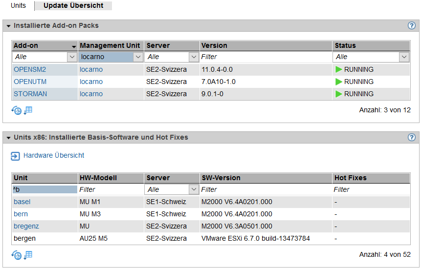Viewport: 422px width, 270px height.
Task: Click RUNNING status icon for OPENUTM
Action: coord(338,82)
